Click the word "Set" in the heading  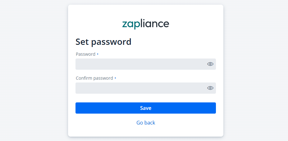coord(82,42)
